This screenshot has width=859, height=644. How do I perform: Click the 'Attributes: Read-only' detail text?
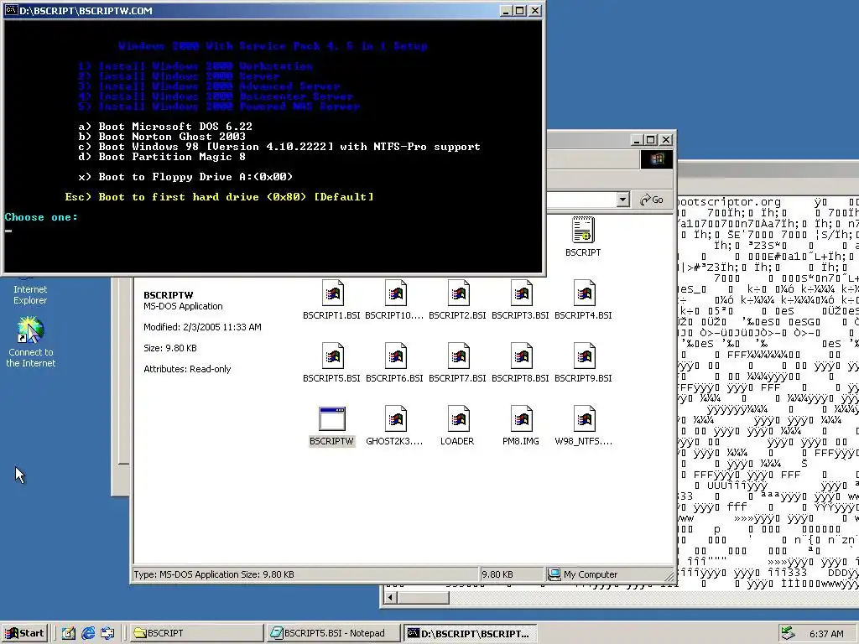187,369
